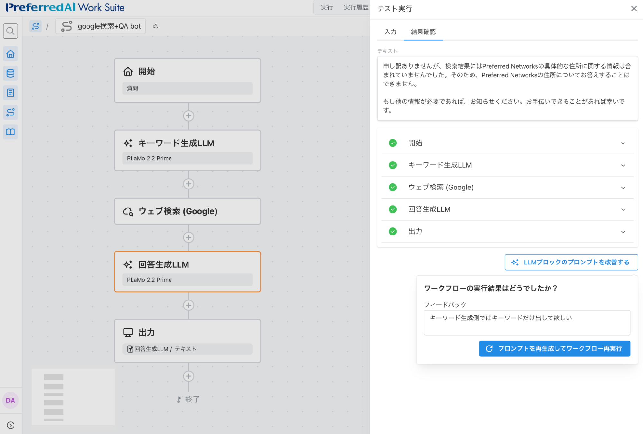Switch to the 入力 tab
Viewport: 643px width, 434px height.
click(390, 32)
